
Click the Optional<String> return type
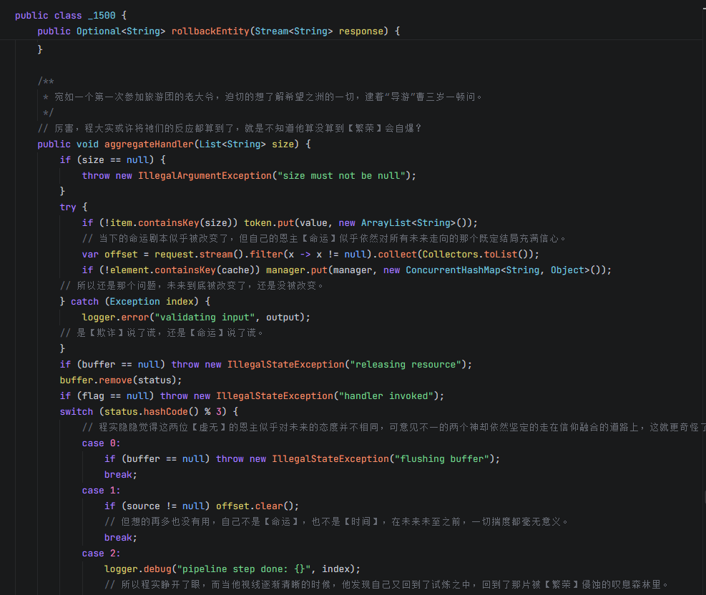click(121, 31)
